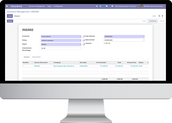The width and height of the screenshot is (172, 123).
Task: Click My Company (San Francisco) table cell
Action: pos(64,66)
